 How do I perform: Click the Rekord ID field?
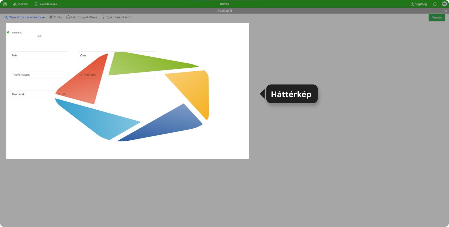pos(27,36)
